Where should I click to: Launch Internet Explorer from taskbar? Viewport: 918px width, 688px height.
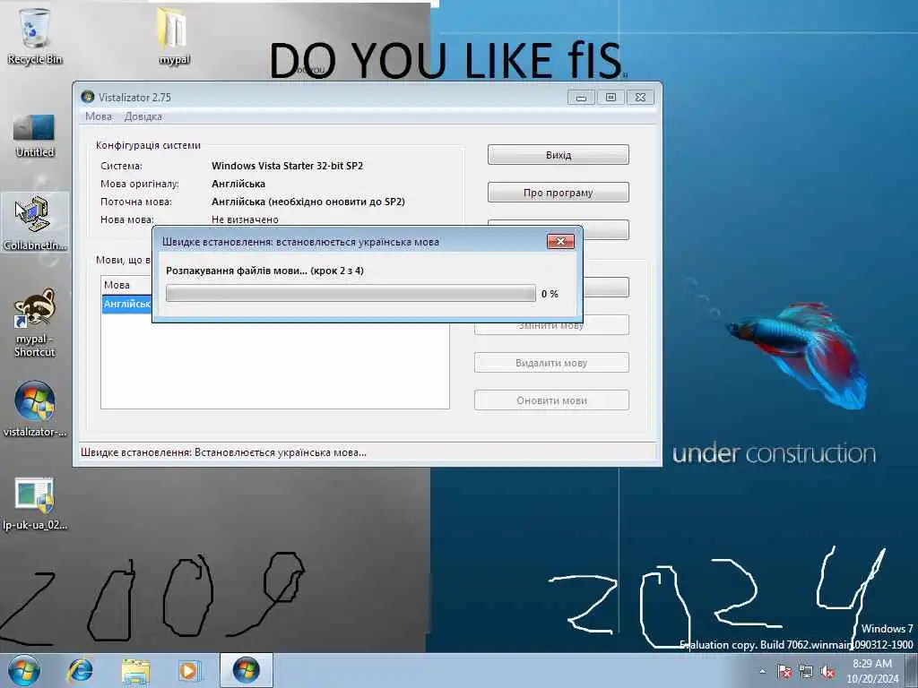pos(80,670)
